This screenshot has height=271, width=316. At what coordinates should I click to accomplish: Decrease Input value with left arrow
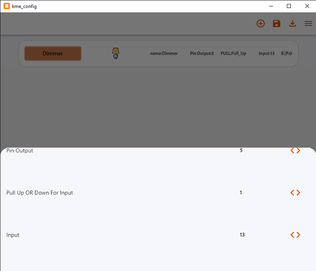tap(292, 235)
